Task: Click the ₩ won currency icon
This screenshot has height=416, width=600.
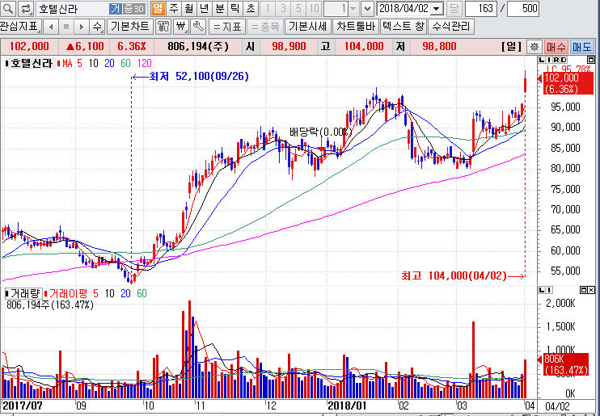Action: point(180,26)
